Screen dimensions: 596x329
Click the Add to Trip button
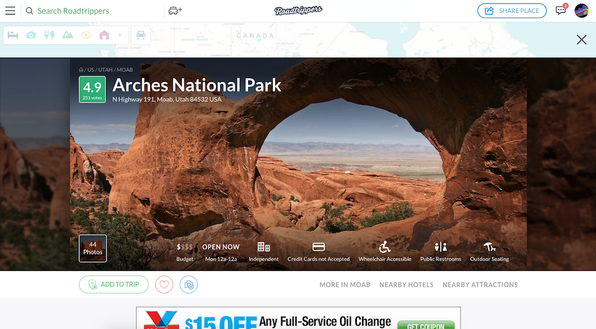[x=114, y=284]
